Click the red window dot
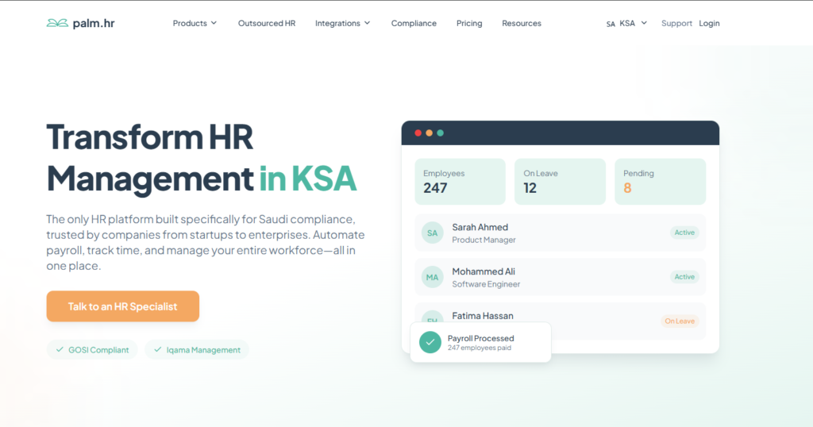Image resolution: width=813 pixels, height=427 pixels. 418,133
